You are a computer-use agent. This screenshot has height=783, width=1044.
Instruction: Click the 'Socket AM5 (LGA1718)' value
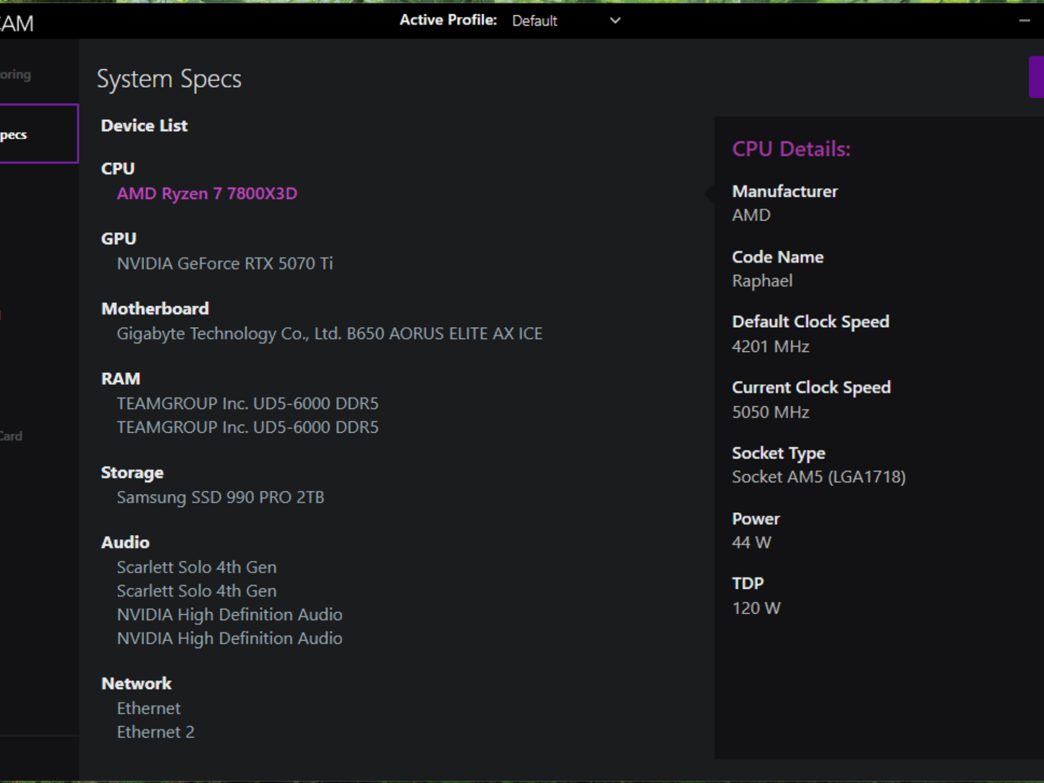(819, 477)
